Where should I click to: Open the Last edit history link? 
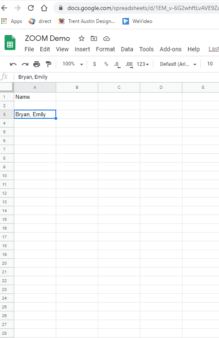point(214,49)
